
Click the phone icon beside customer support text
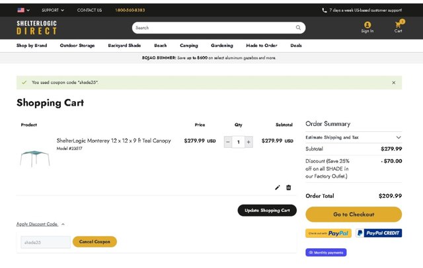[x=325, y=11]
